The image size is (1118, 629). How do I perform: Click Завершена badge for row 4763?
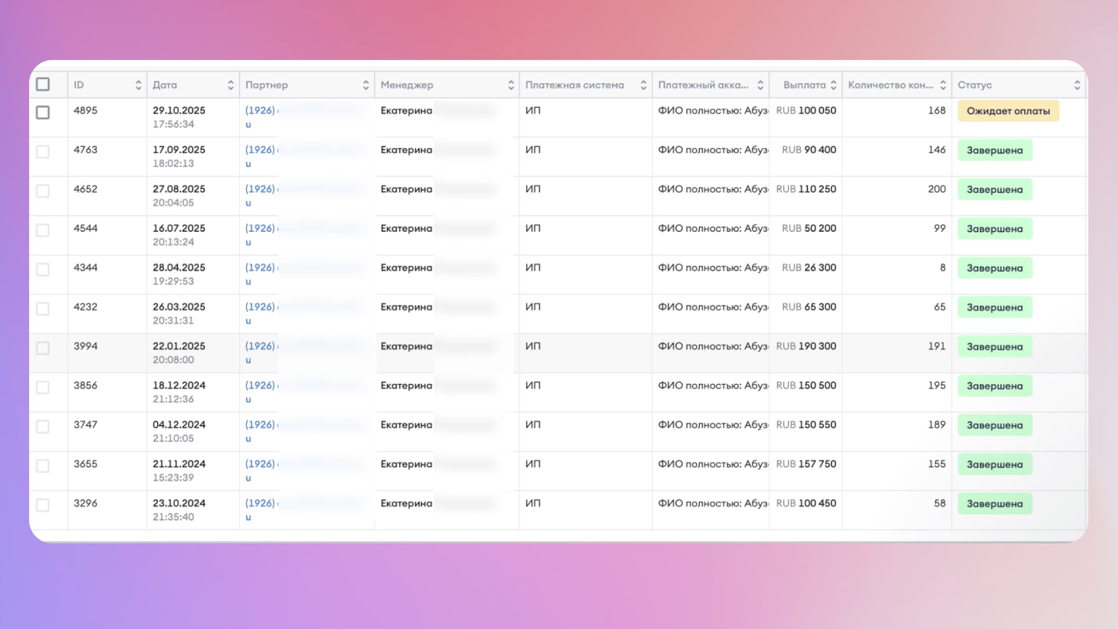995,150
